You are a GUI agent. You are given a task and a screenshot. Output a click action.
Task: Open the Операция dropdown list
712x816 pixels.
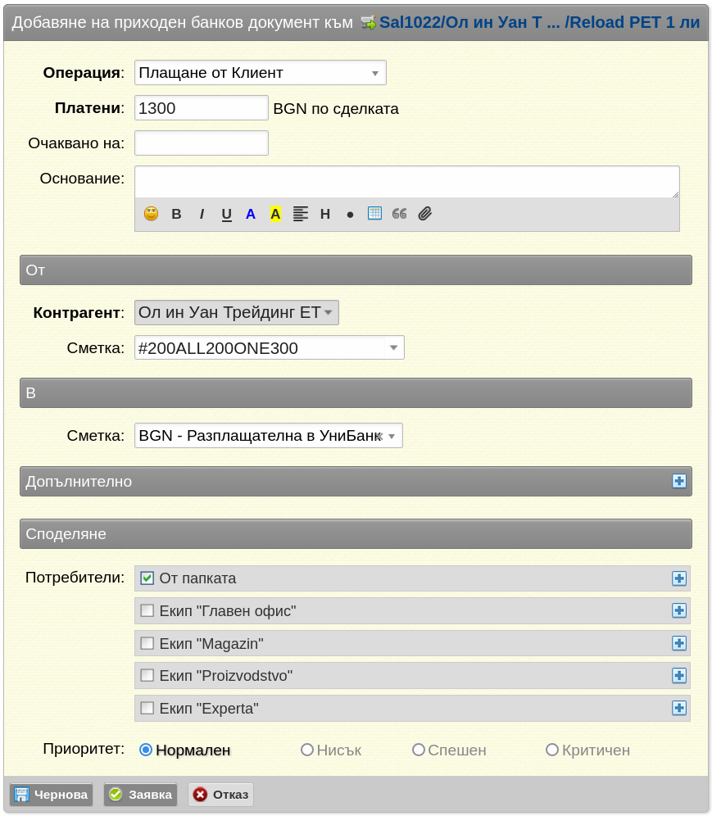[x=260, y=73]
